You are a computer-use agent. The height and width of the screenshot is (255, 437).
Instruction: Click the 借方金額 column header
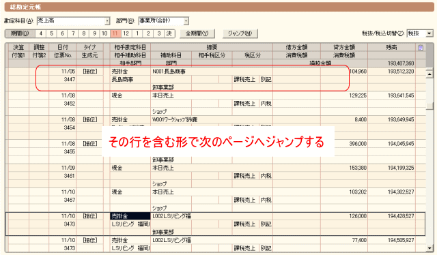pos(296,47)
